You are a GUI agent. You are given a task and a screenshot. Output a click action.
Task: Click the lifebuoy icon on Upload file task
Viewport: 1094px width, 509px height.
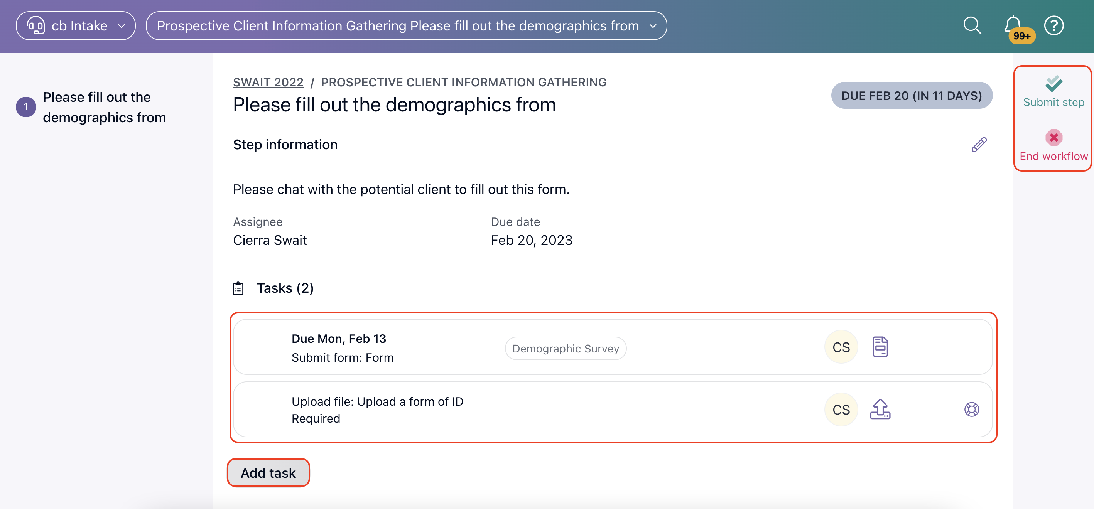pyautogui.click(x=971, y=409)
